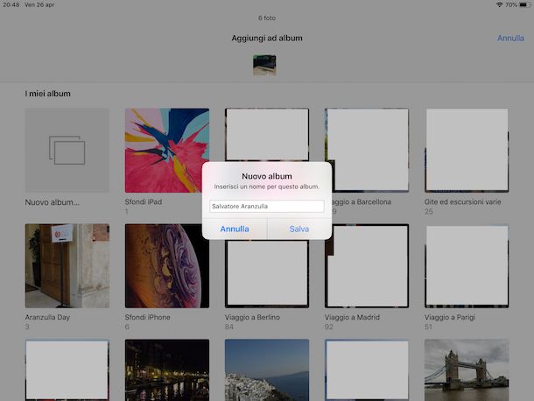Tap Annulla at the top right corner
Viewport: 534px width, 401px height.
510,39
